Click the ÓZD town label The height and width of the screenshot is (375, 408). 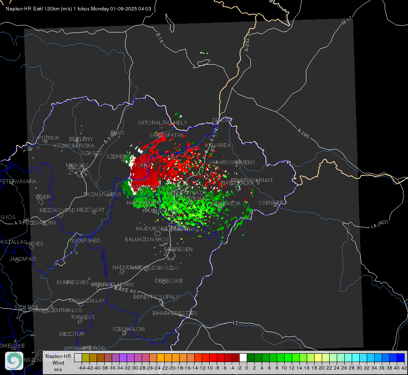[28, 148]
